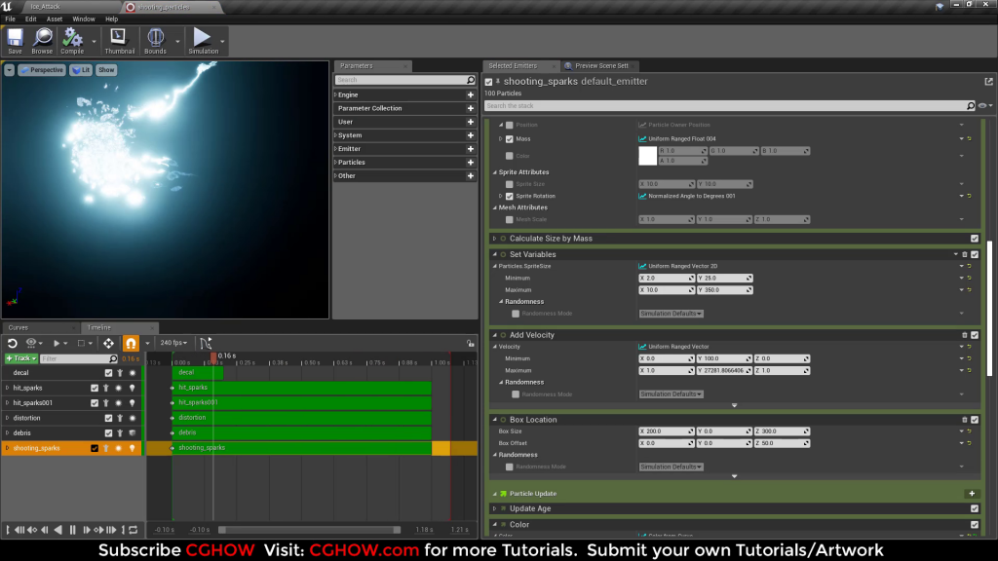Delete the Set Variables module trash icon
The height and width of the screenshot is (561, 998).
(x=964, y=254)
